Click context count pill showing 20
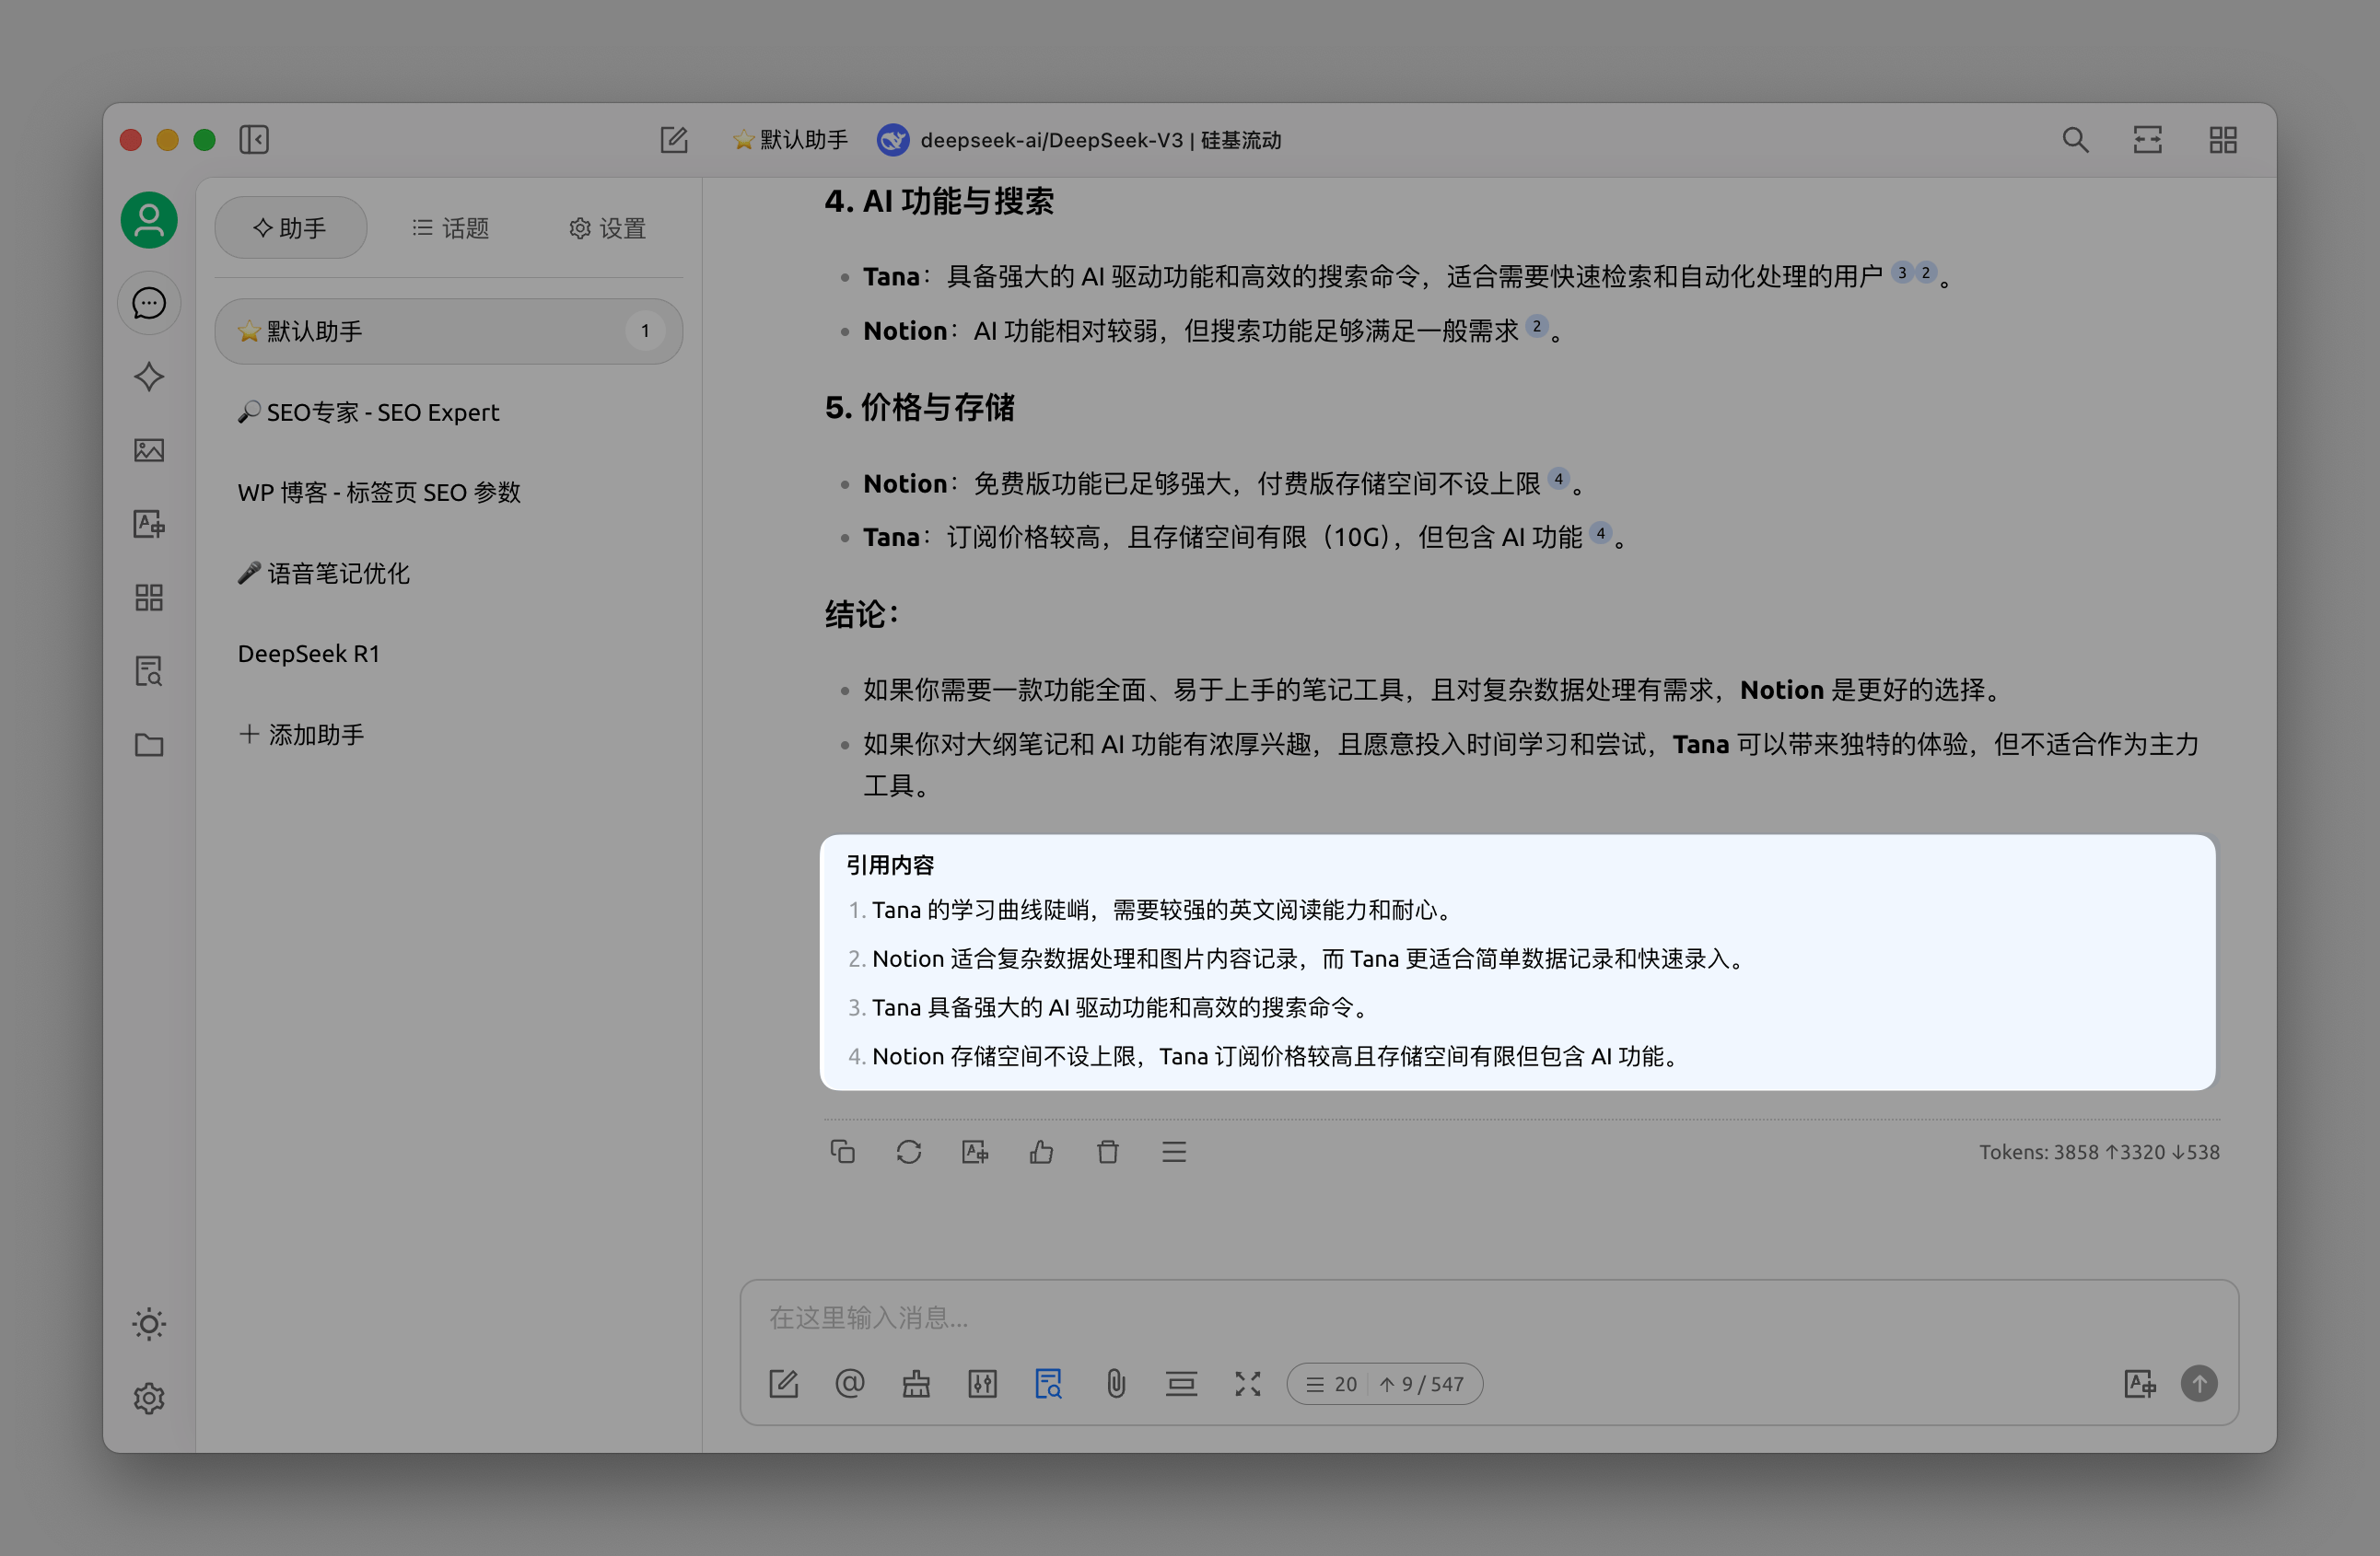The image size is (2380, 1556). click(1384, 1384)
